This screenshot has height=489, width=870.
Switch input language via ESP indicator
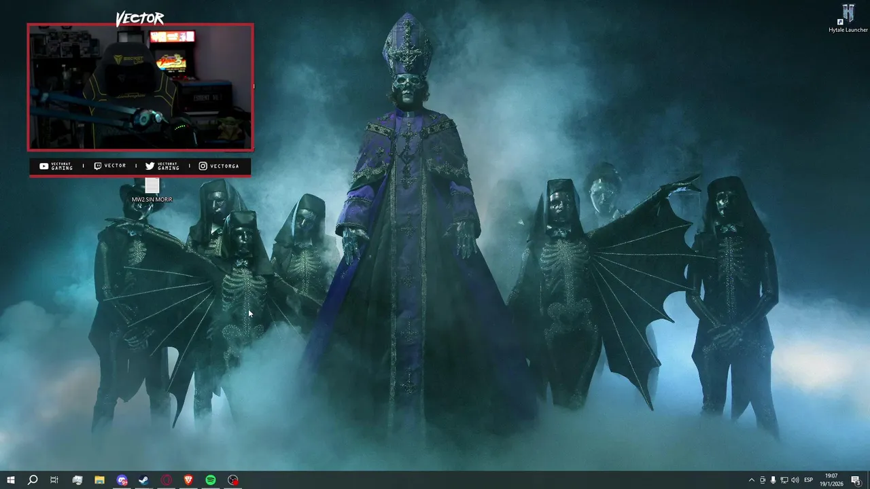[x=809, y=480]
